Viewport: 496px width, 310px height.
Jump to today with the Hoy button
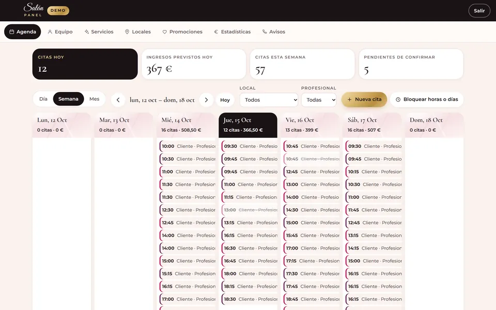225,100
